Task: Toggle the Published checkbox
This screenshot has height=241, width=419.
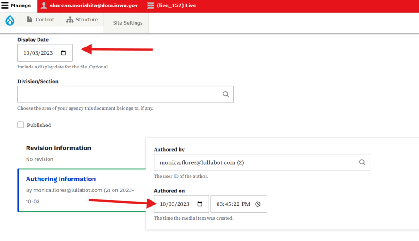Action: 21,125
